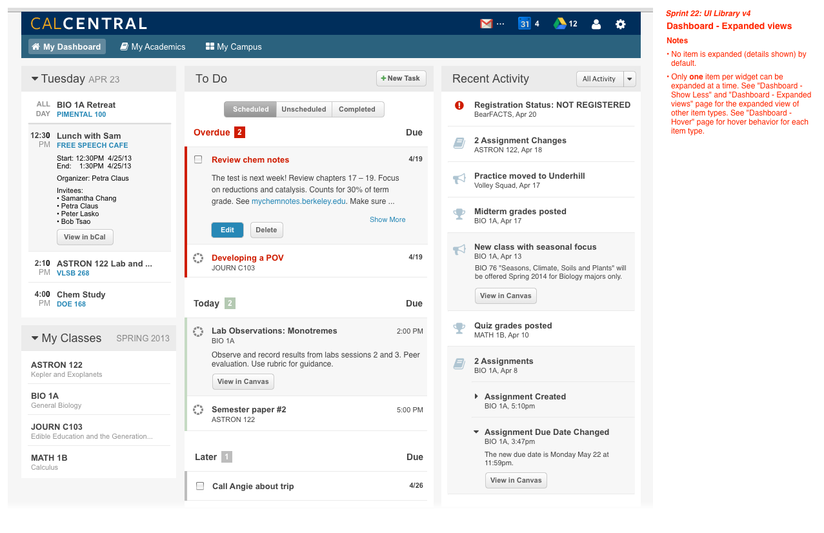The height and width of the screenshot is (533, 824).
Task: Click View in Canvas under Due Date Changed
Action: click(x=516, y=480)
